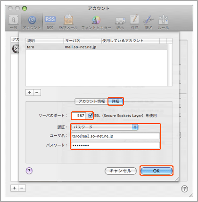This screenshot has width=198, height=202.
Task: Add an account with the bottom-left plus button
Action: coord(15,188)
